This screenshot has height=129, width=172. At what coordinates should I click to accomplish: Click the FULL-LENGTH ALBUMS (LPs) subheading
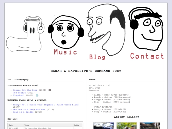(24, 85)
